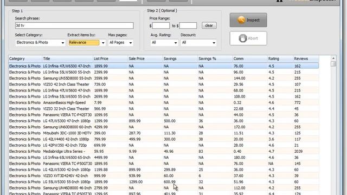Select row Panasonic VIERA TC-P50GT30

click(164, 164)
